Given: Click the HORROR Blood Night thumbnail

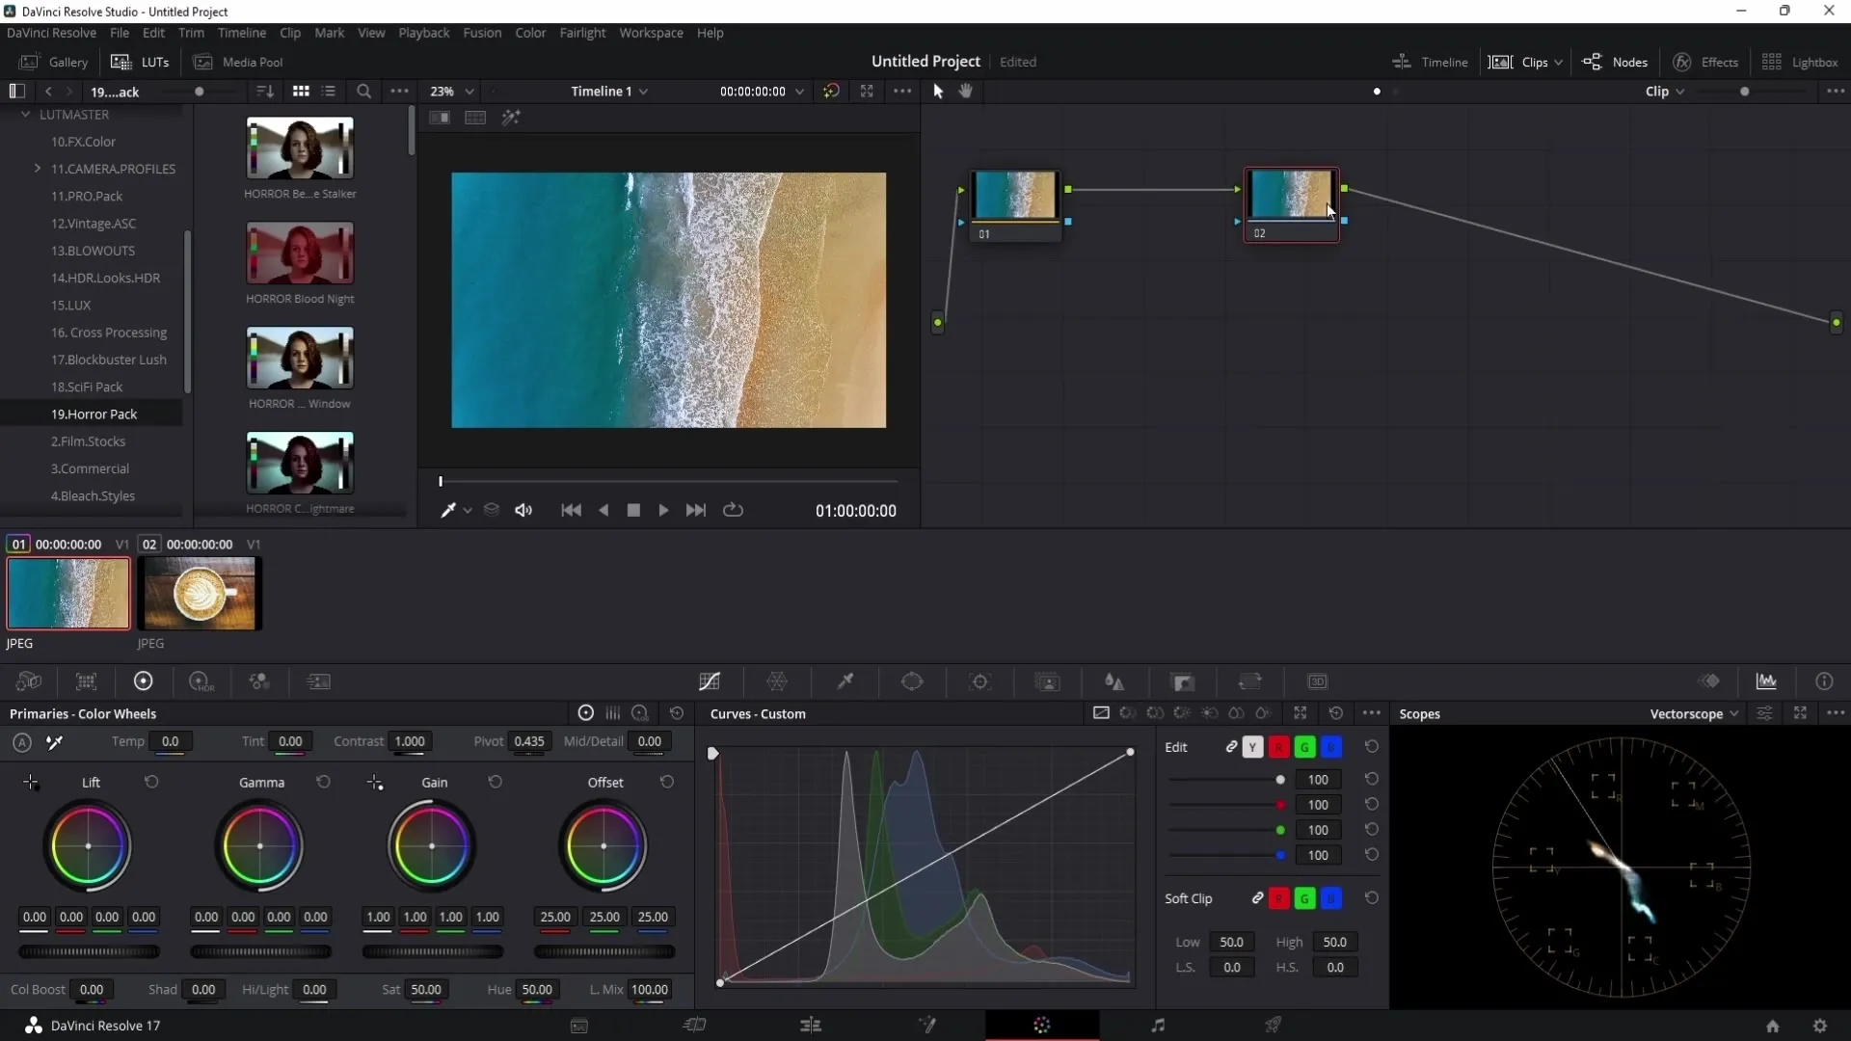Looking at the screenshot, I should (298, 251).
